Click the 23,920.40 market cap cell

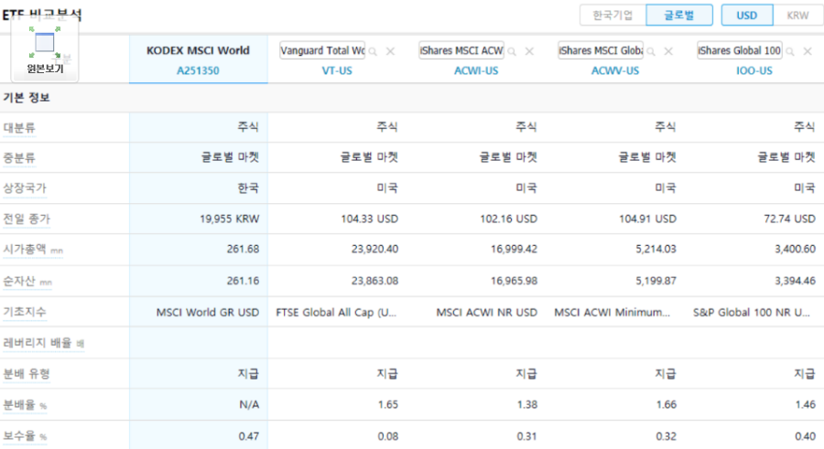coord(374,249)
